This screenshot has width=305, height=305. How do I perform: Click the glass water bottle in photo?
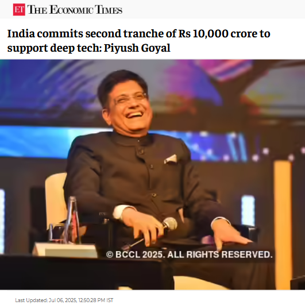72,220
